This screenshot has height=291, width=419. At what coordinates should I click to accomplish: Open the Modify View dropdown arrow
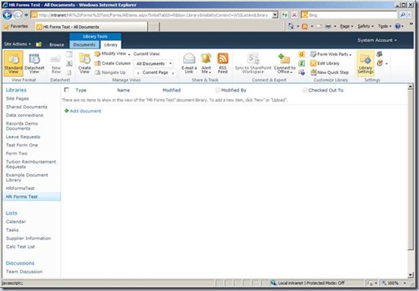[x=129, y=54]
